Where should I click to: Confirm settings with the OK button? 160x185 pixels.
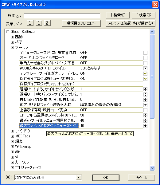tap(106, 178)
